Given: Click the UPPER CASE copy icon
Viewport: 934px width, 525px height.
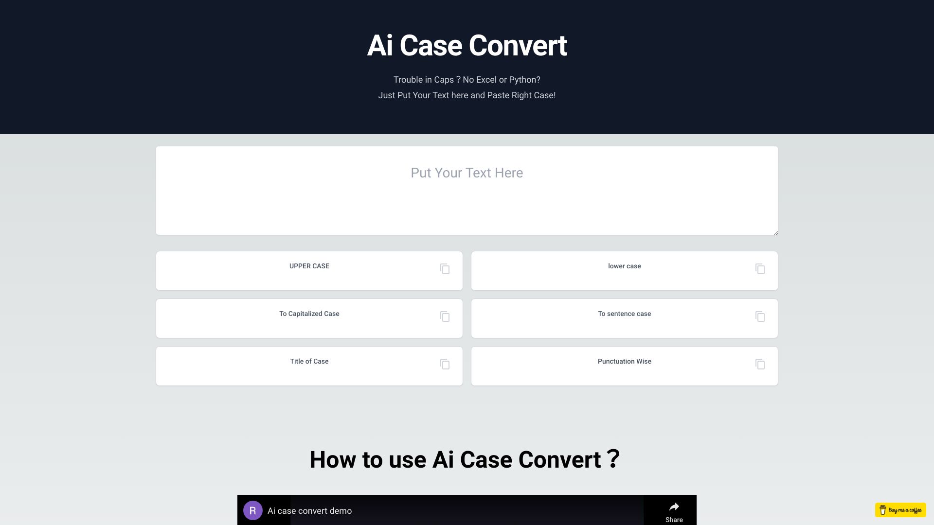Looking at the screenshot, I should point(445,269).
